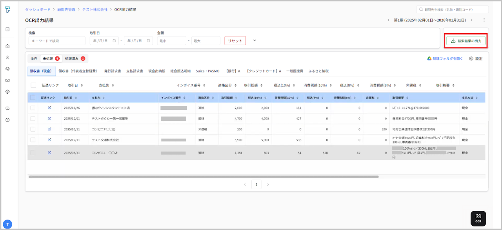Open the voucher link icon for 2025/05/11 row
The height and width of the screenshot is (230, 502).
click(49, 152)
